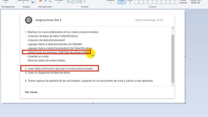Choose the pentagon shape
This screenshot has height=117, width=208.
(x=72, y=2)
